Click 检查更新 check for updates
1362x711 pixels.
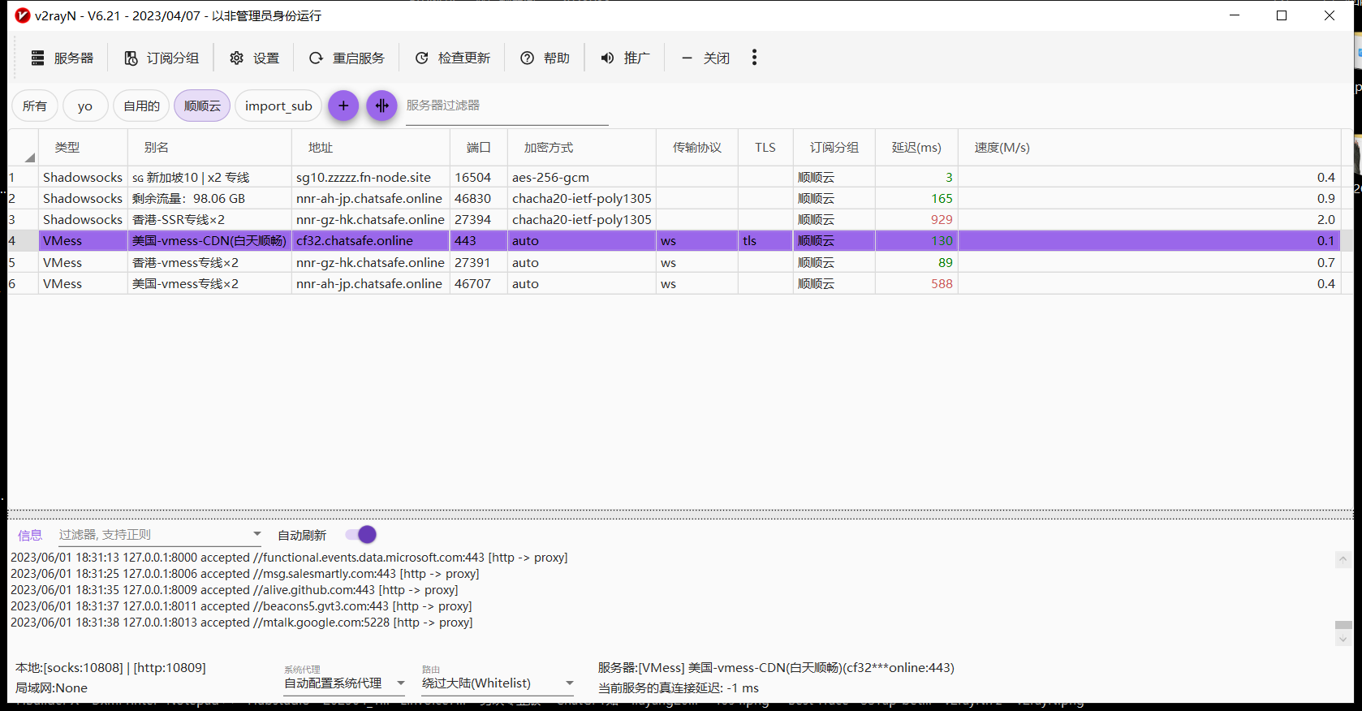tap(452, 58)
